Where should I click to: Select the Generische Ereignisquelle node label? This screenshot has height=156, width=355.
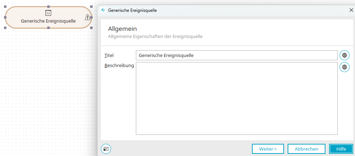[48, 21]
